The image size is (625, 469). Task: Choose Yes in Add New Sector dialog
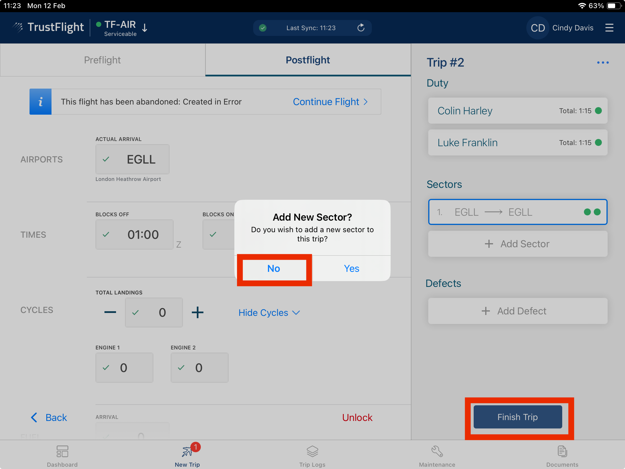pos(352,268)
